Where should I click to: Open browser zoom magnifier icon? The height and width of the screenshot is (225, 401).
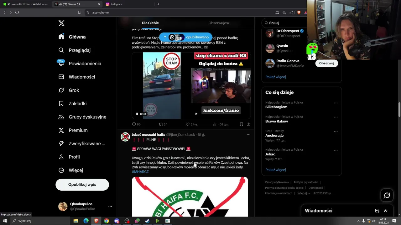[x=284, y=12]
